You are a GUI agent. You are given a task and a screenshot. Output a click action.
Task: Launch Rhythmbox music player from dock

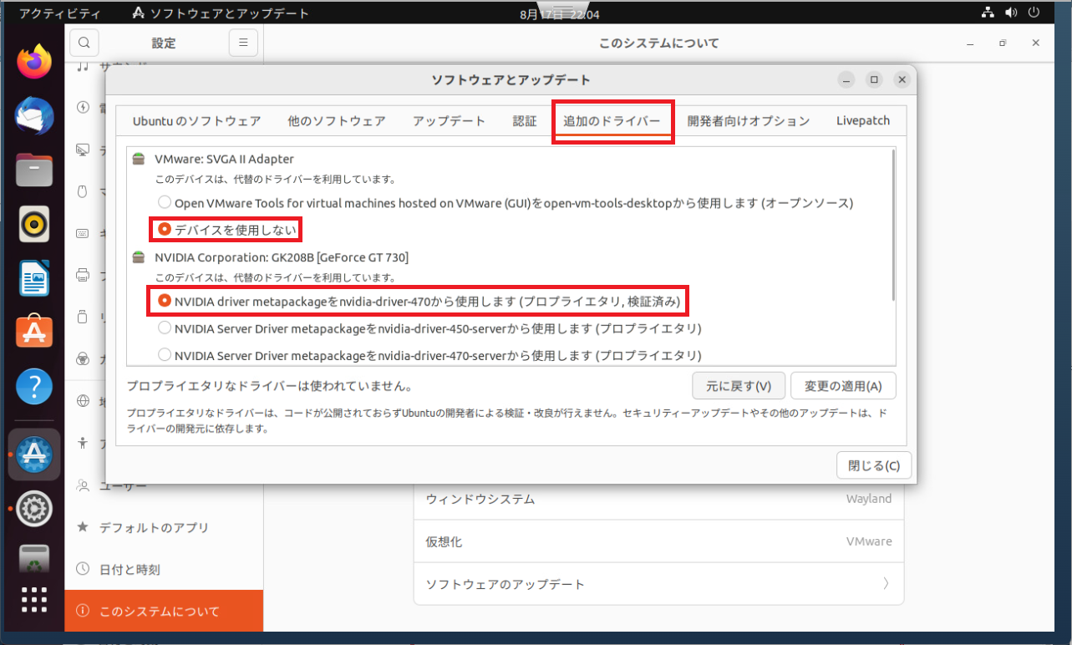coord(34,224)
